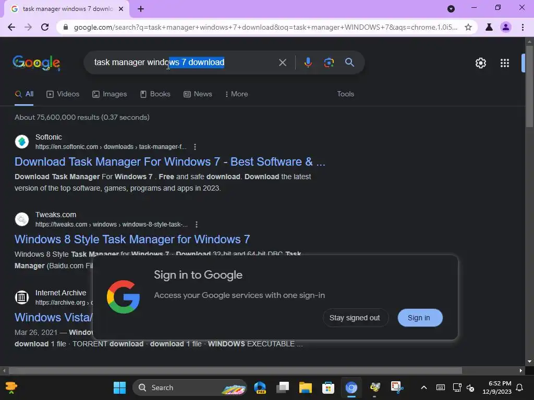Image resolution: width=534 pixels, height=400 pixels.
Task: Open File Explorer from taskbar
Action: [x=306, y=387]
